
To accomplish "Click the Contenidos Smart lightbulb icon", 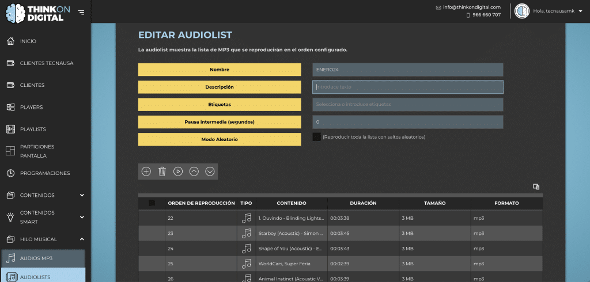I will [x=10, y=217].
